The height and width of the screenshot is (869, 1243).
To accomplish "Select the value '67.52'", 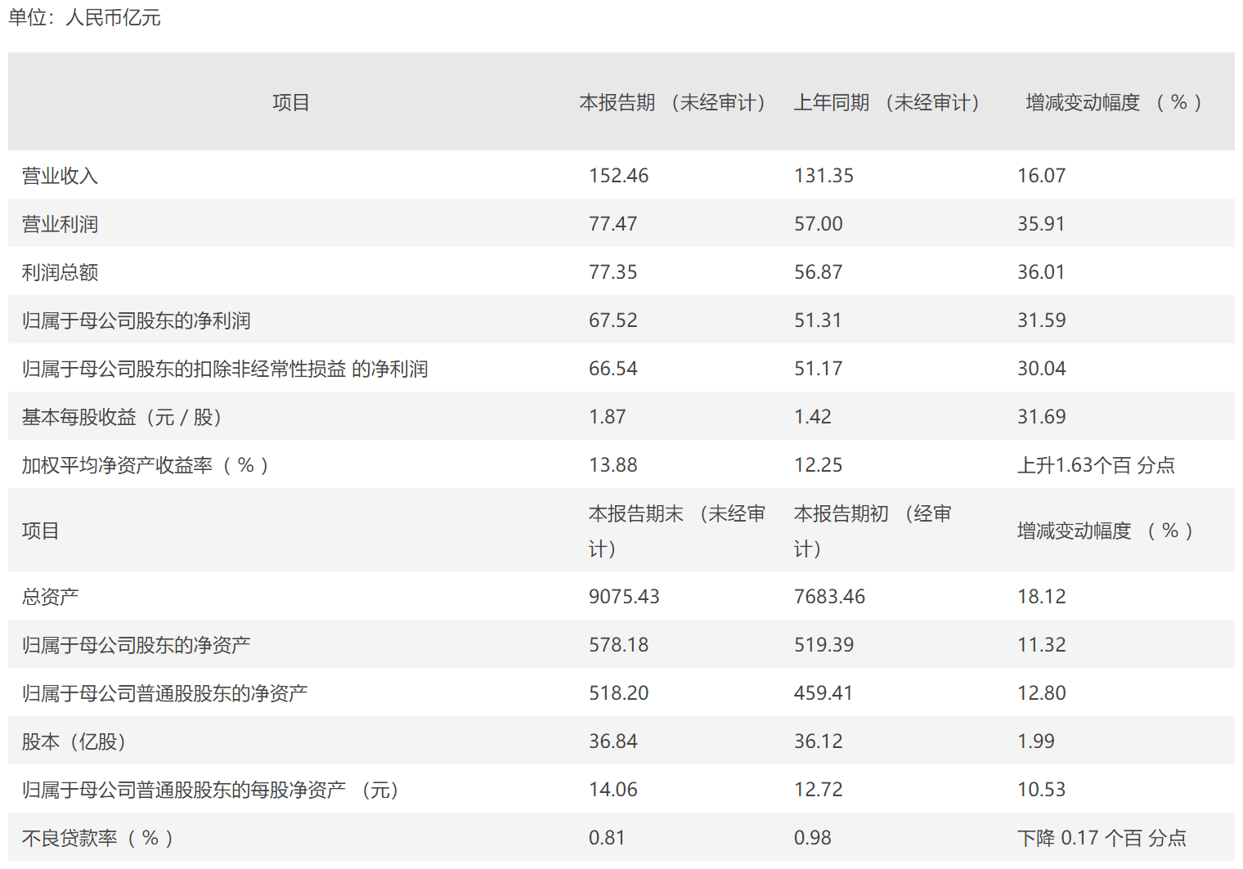I will 613,320.
